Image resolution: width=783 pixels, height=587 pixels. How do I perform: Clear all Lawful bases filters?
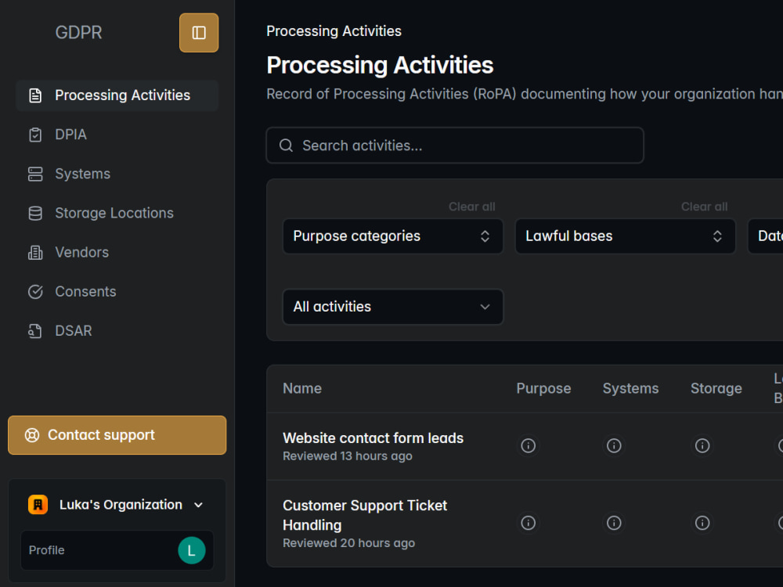point(704,207)
